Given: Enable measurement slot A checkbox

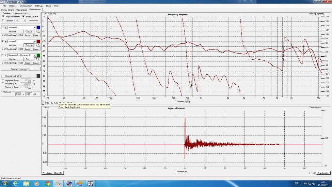Looking at the screenshot, I should [x=2, y=28].
